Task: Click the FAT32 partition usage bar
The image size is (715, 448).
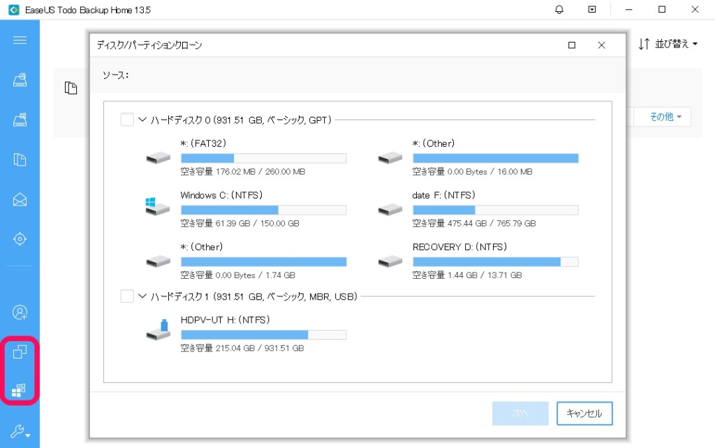Action: 263,159
